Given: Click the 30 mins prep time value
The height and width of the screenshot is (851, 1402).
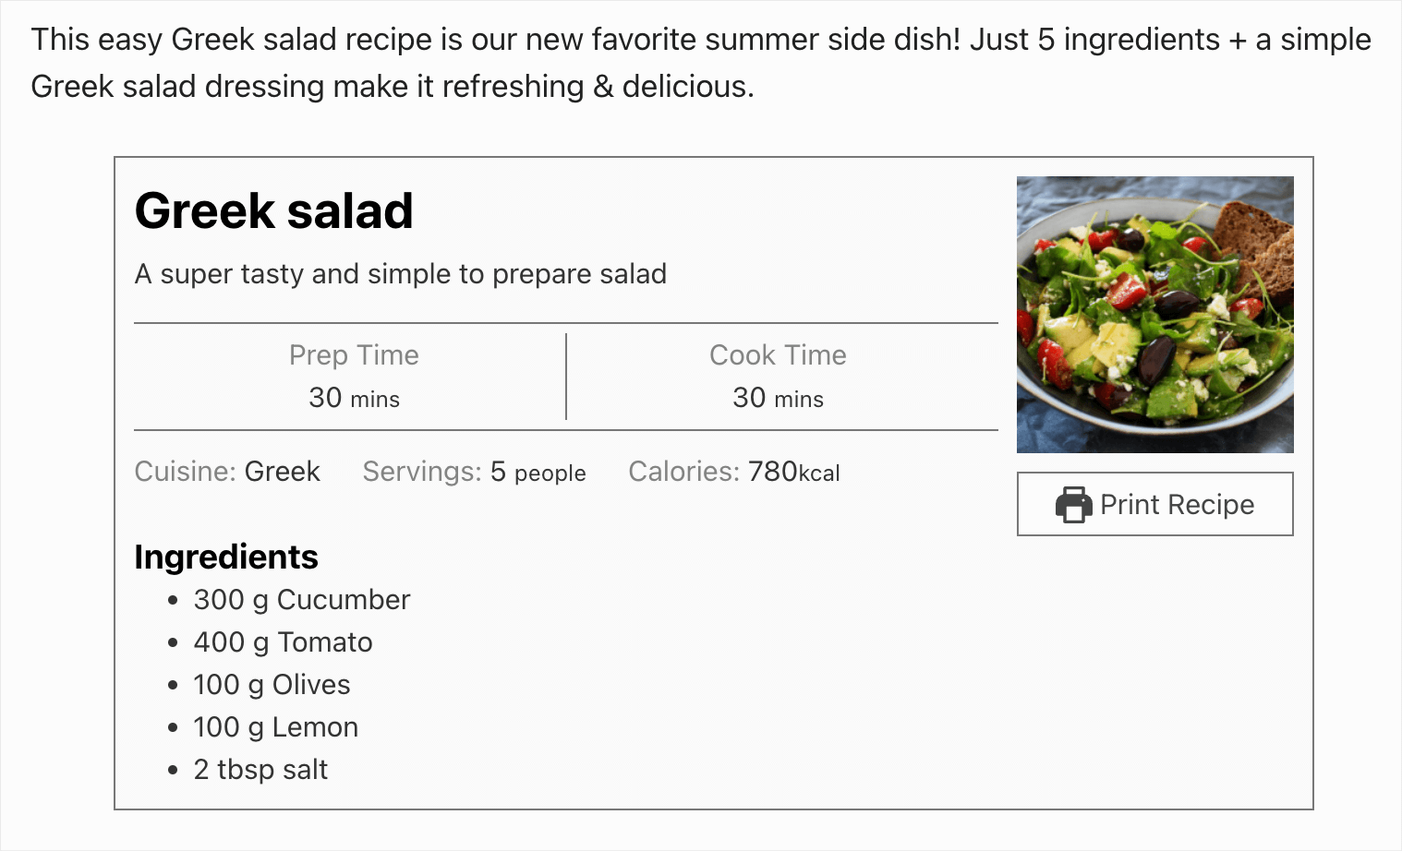Looking at the screenshot, I should [354, 398].
